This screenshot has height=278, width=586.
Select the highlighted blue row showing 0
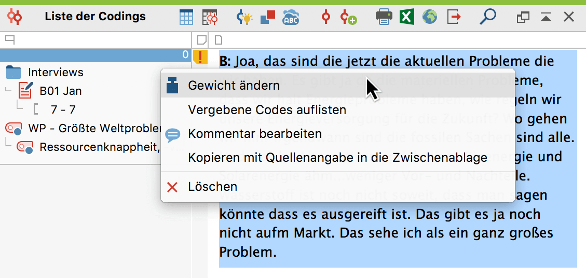(x=96, y=55)
